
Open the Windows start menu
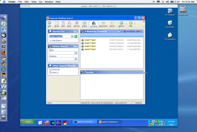[x=28, y=122]
